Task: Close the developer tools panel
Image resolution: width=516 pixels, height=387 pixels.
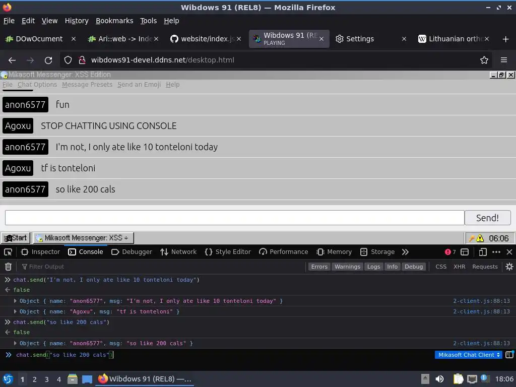Action: pyautogui.click(x=509, y=252)
